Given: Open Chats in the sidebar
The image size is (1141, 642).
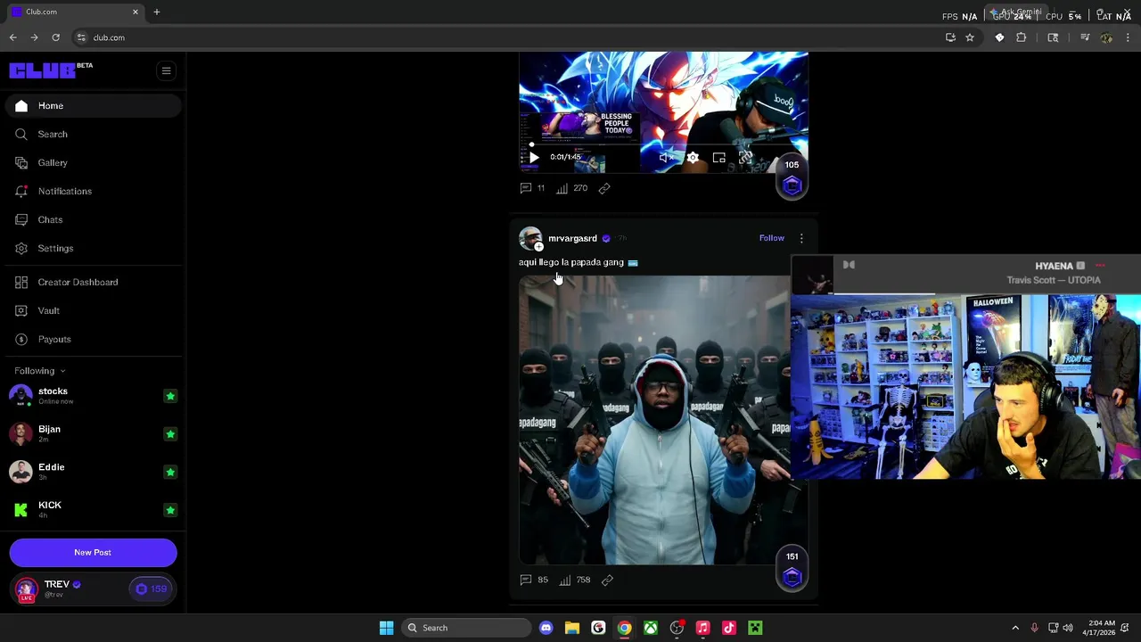Looking at the screenshot, I should tap(93, 220).
